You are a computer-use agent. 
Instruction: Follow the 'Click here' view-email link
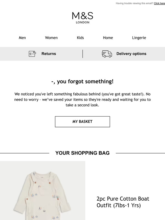pyautogui.click(x=159, y=3)
